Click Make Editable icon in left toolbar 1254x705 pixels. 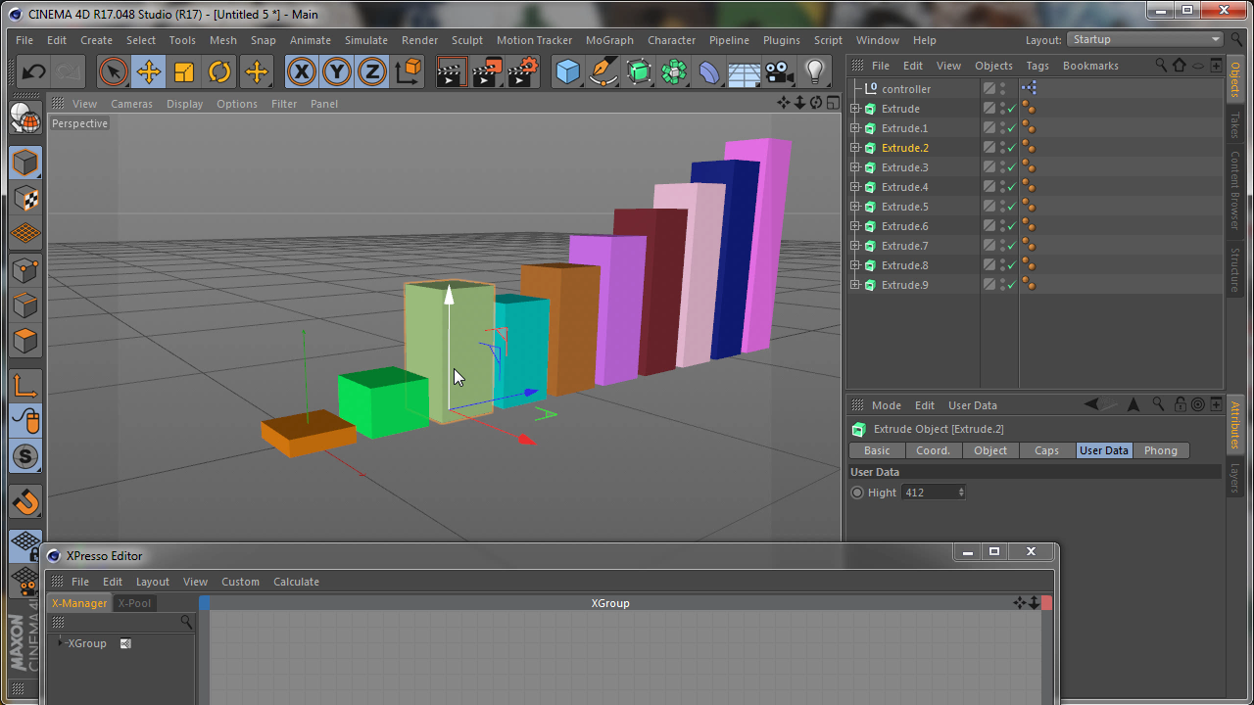[25, 117]
